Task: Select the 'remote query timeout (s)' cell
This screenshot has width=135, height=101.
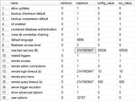Action: coord(34,82)
